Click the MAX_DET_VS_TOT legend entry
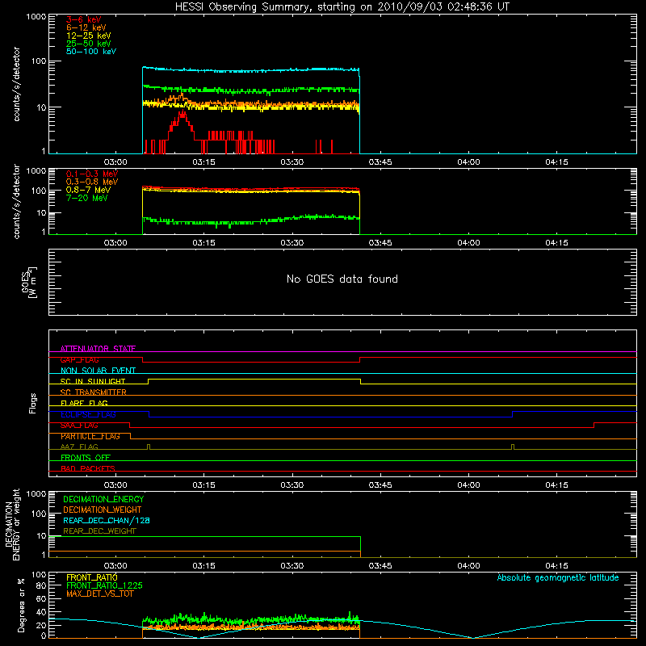646x646 pixels. [99, 594]
